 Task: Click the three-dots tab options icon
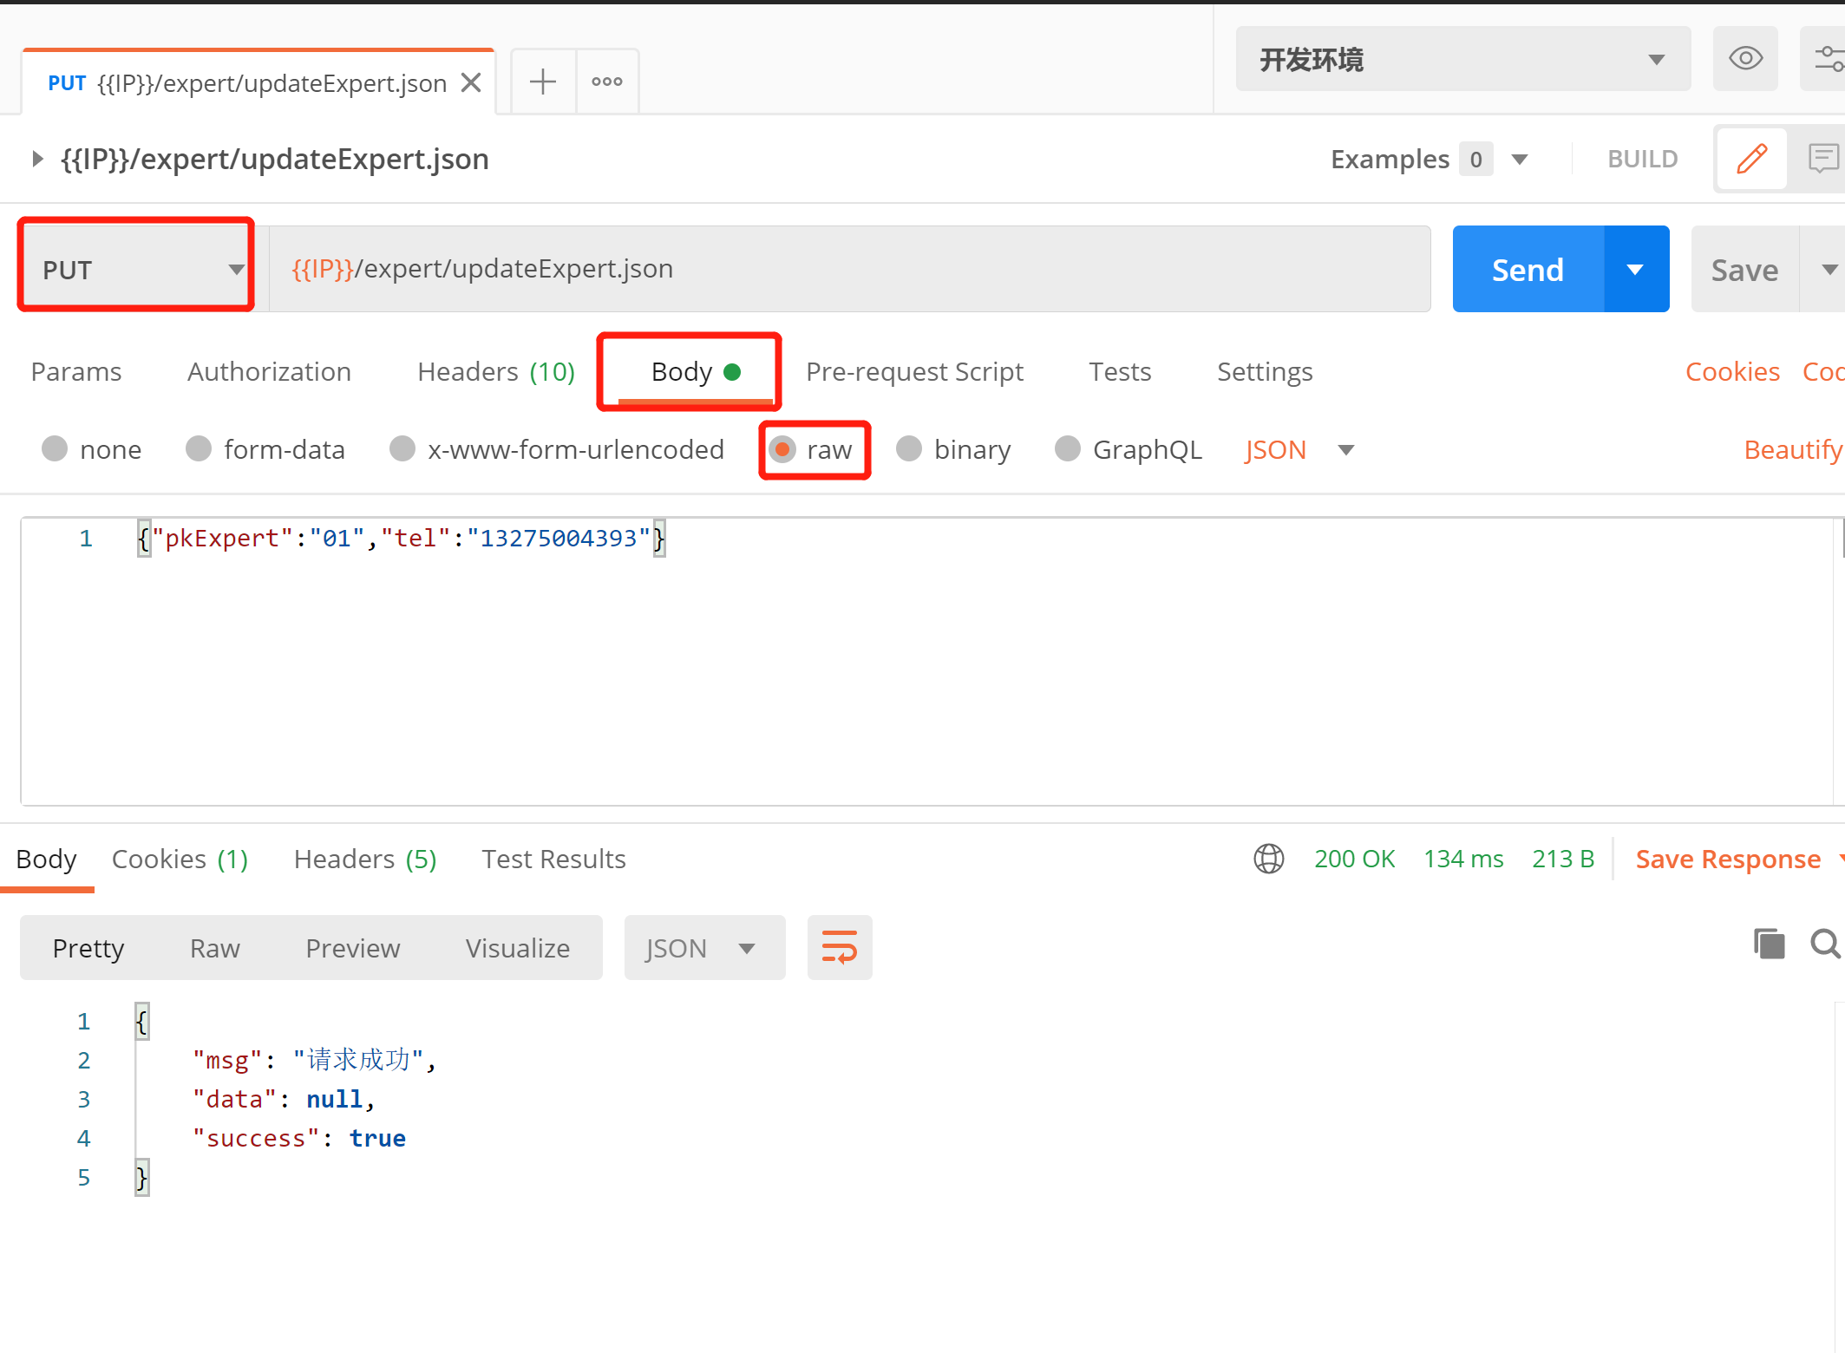click(607, 82)
